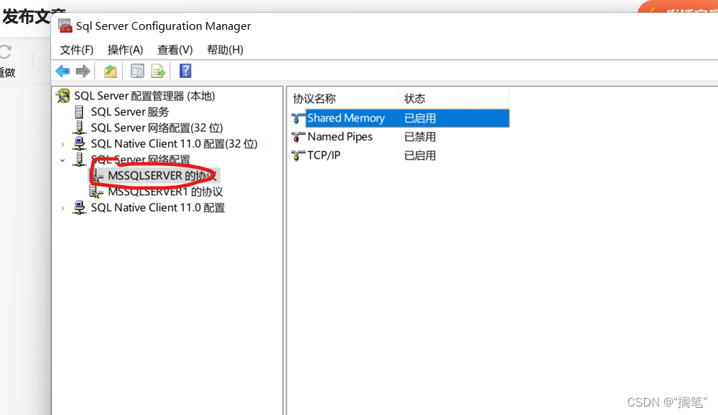
Task: Click the SQL Server 配置管理器 root icon
Action: pyautogui.click(x=63, y=95)
